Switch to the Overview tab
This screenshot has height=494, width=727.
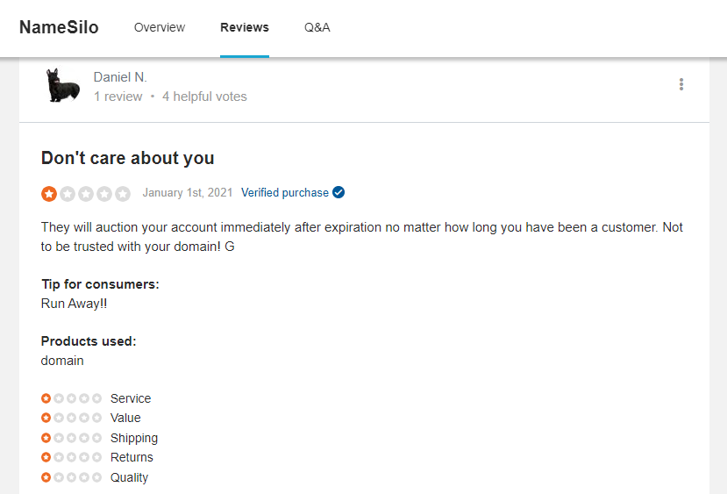pyautogui.click(x=160, y=27)
